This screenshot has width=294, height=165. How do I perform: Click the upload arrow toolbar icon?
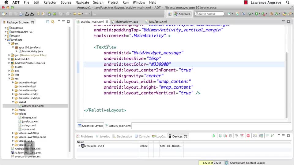27,14
